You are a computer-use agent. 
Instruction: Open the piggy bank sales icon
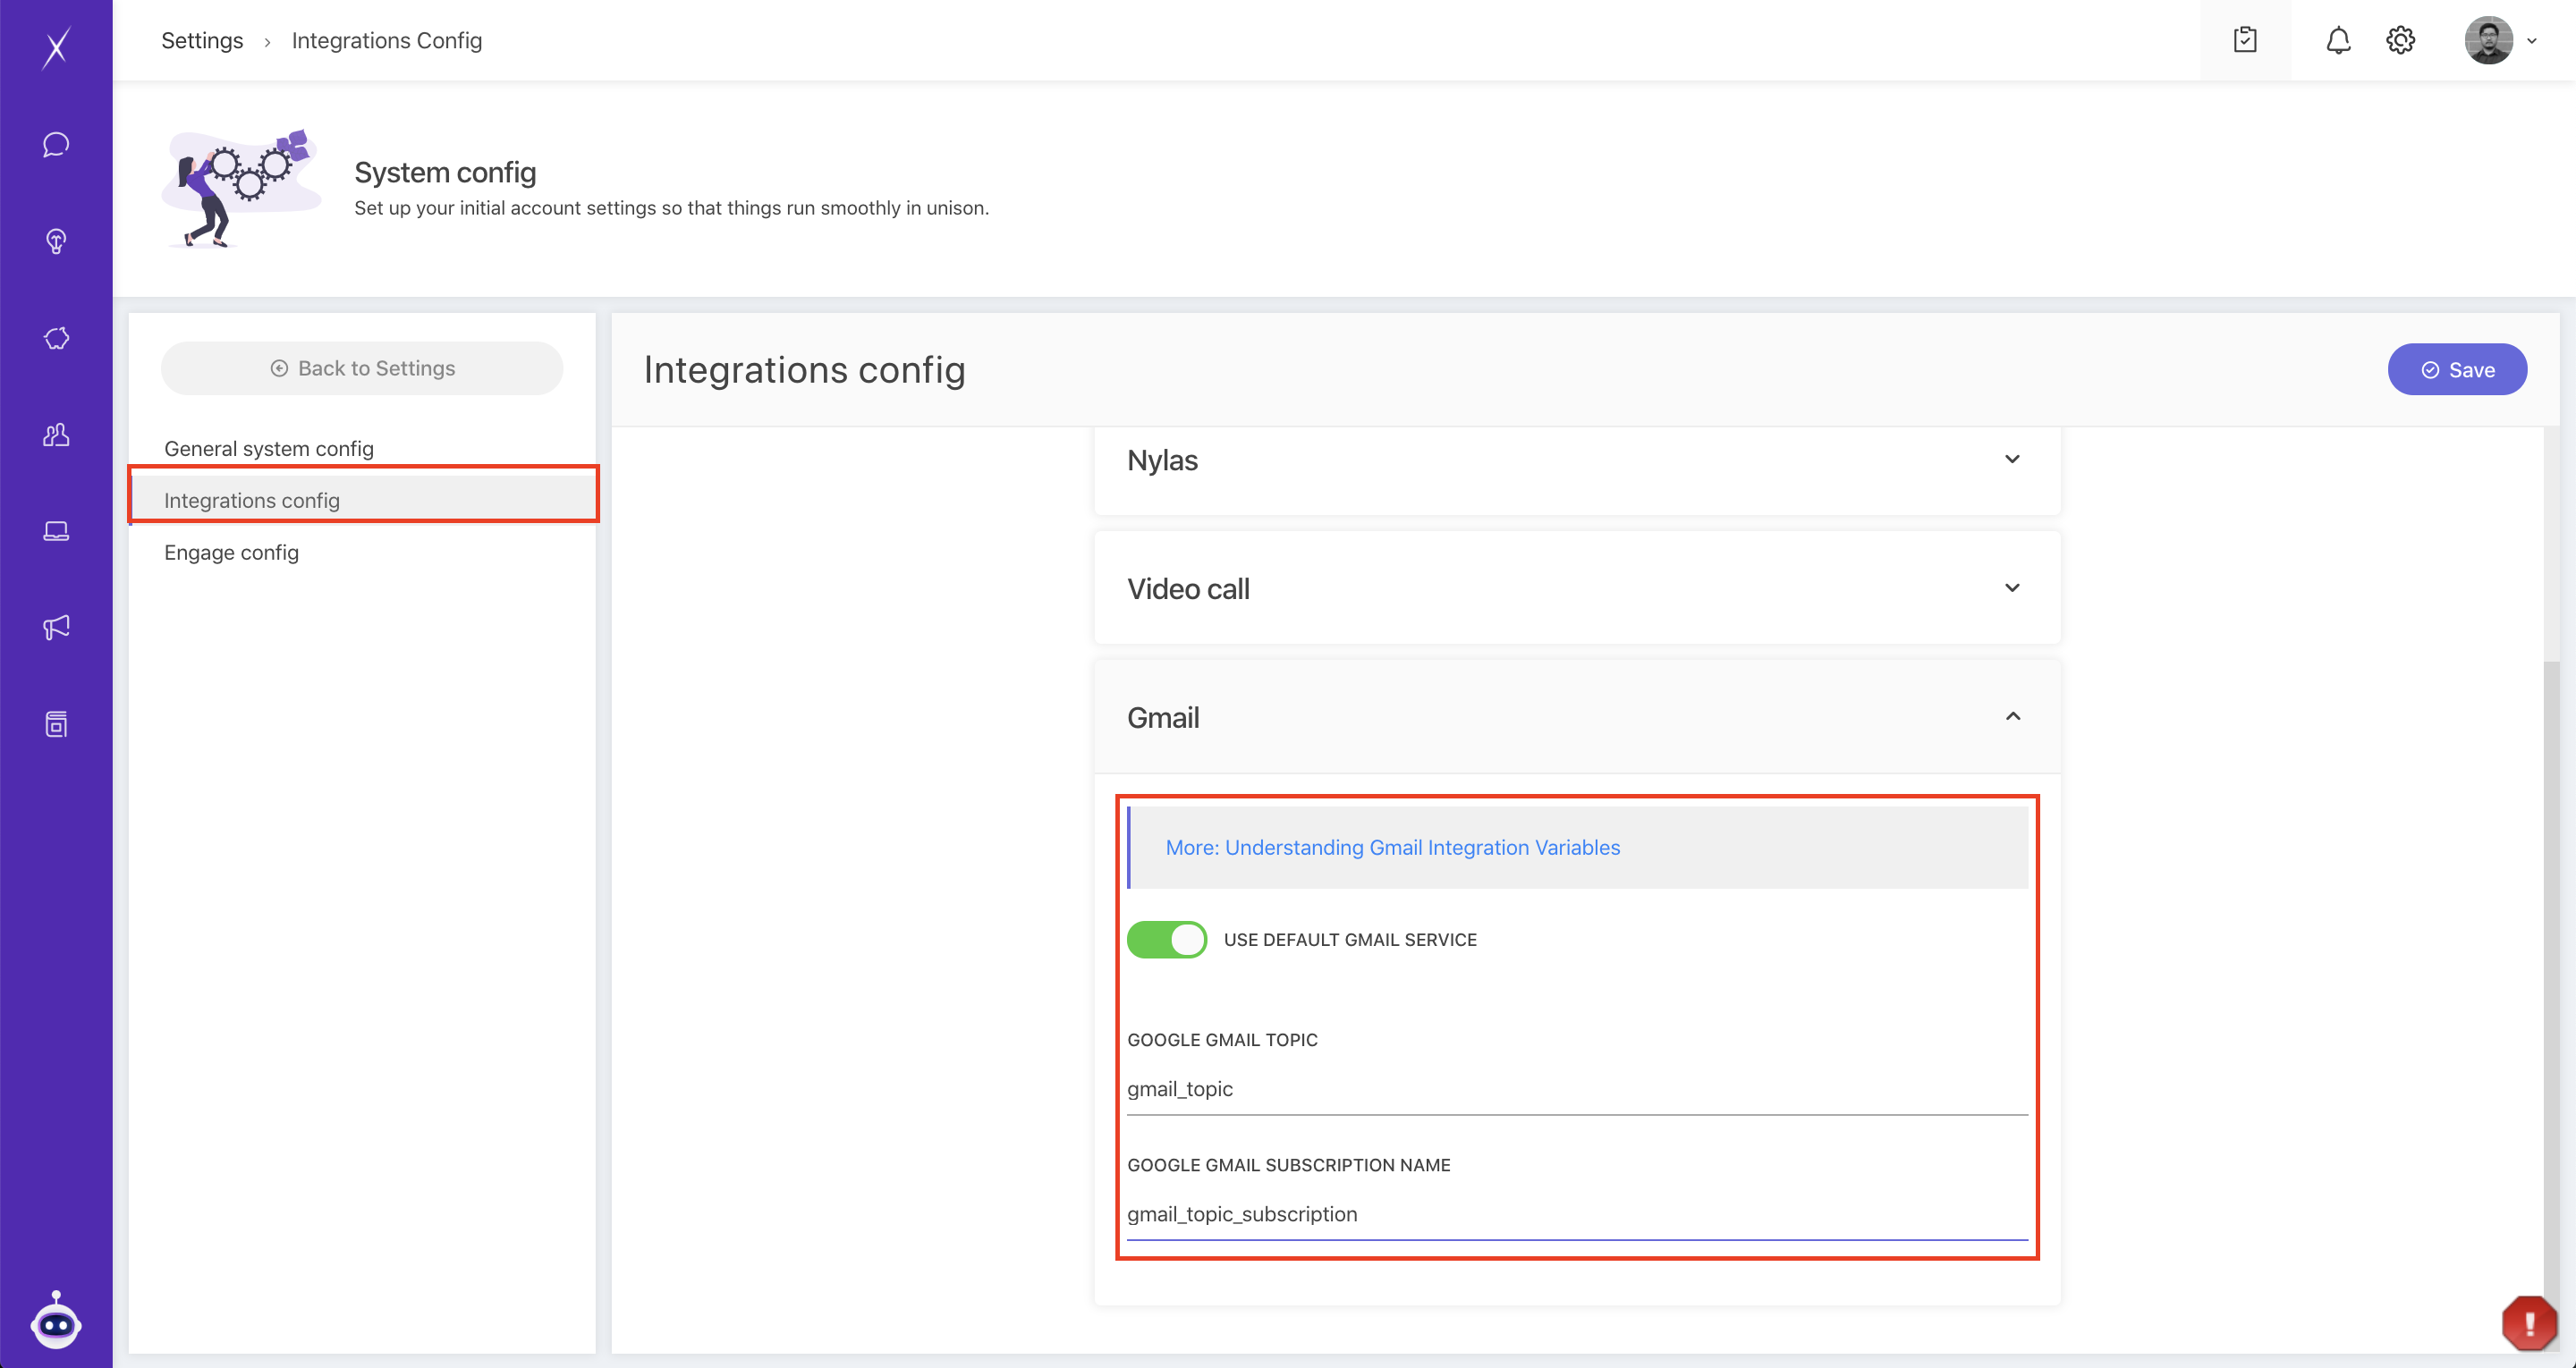[x=56, y=338]
